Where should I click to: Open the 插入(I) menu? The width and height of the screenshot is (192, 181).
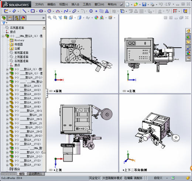click(75, 4)
